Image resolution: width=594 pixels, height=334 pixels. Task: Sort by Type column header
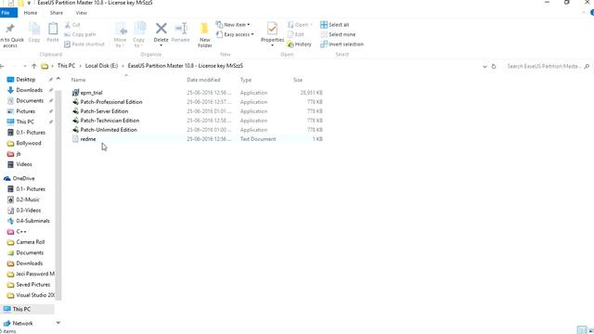coord(245,80)
